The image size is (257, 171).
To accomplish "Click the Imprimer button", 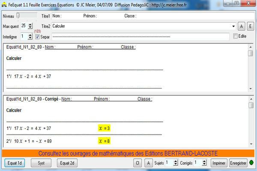I will click(218, 163).
